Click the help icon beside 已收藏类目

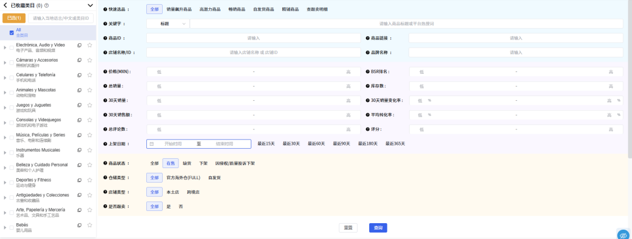click(46, 5)
